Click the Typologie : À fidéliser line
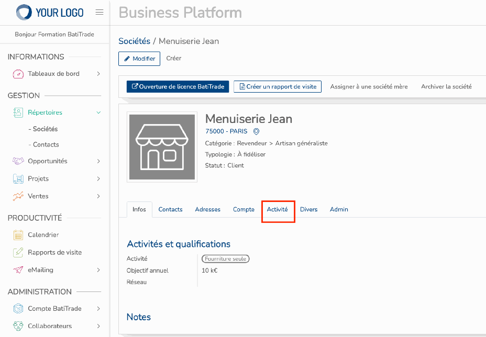This screenshot has width=486, height=337. click(x=235, y=154)
